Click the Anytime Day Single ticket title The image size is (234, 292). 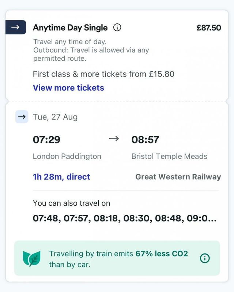click(70, 28)
